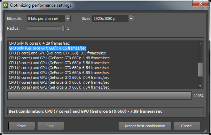The image size is (211, 135).
Task: Select the CPU only (8 cores) result
Action: [x=39, y=43]
